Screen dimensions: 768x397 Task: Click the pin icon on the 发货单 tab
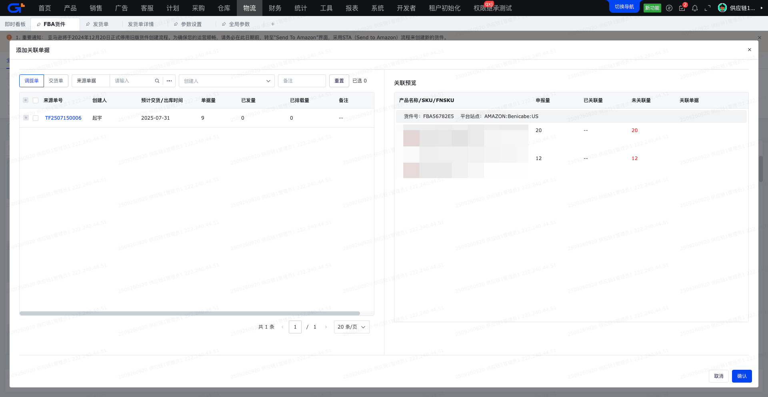88,24
